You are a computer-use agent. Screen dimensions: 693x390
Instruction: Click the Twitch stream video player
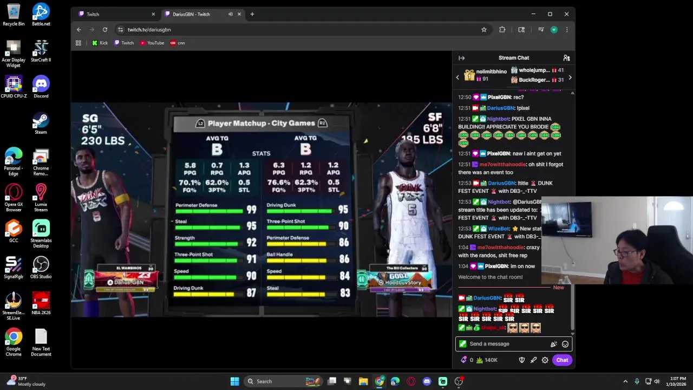click(261, 210)
